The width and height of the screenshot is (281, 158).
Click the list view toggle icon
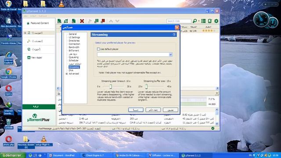click(x=203, y=21)
